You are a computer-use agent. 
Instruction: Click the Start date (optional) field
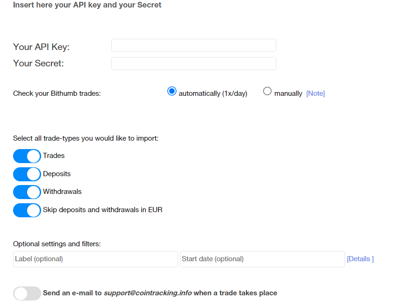[x=262, y=259]
